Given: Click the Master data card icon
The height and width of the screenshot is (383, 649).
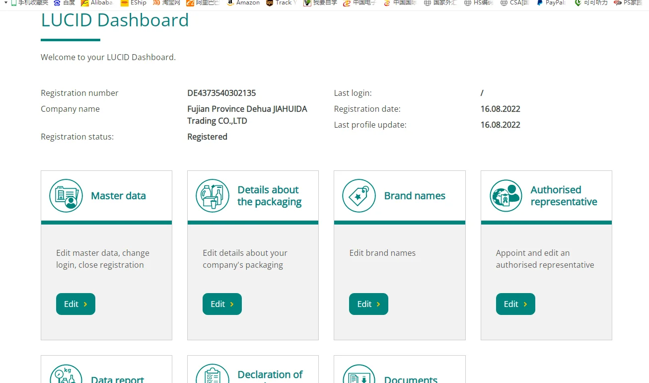Looking at the screenshot, I should [x=66, y=196].
